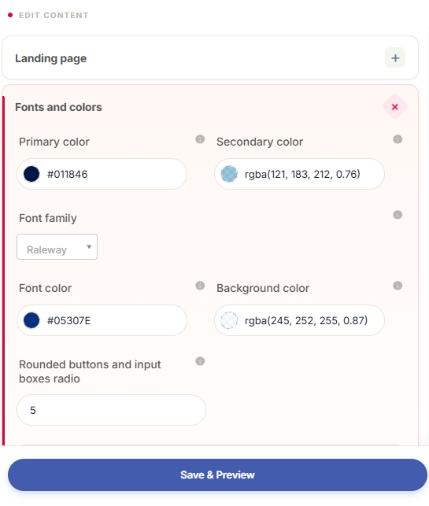
Task: Click the Rounded buttons radio info icon
Action: pos(200,361)
